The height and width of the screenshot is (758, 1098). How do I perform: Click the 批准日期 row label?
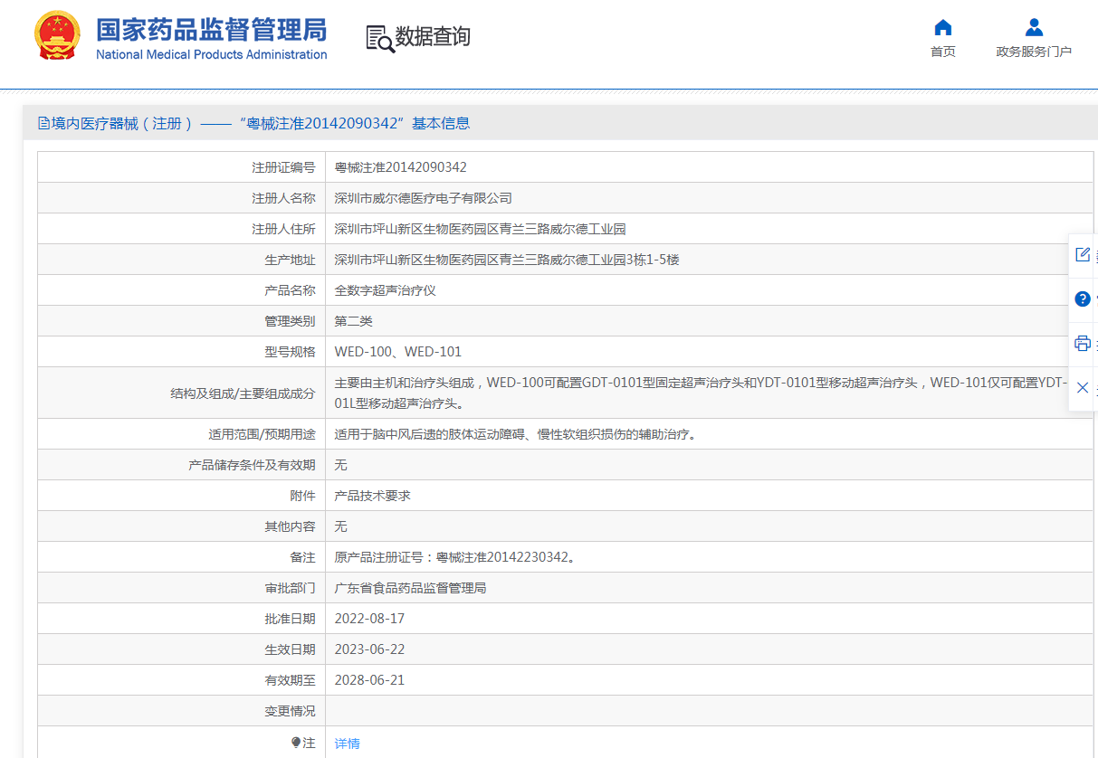coord(290,619)
